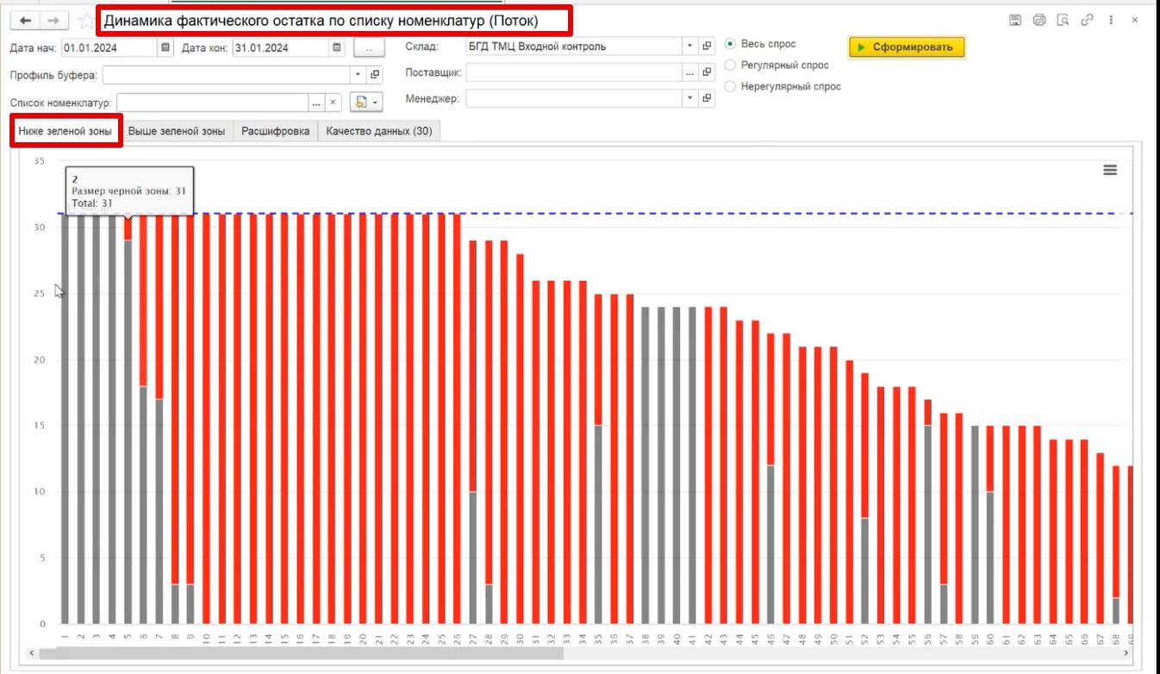Click the Print icon in top-right toolbar
This screenshot has width=1160, height=674.
1039,20
